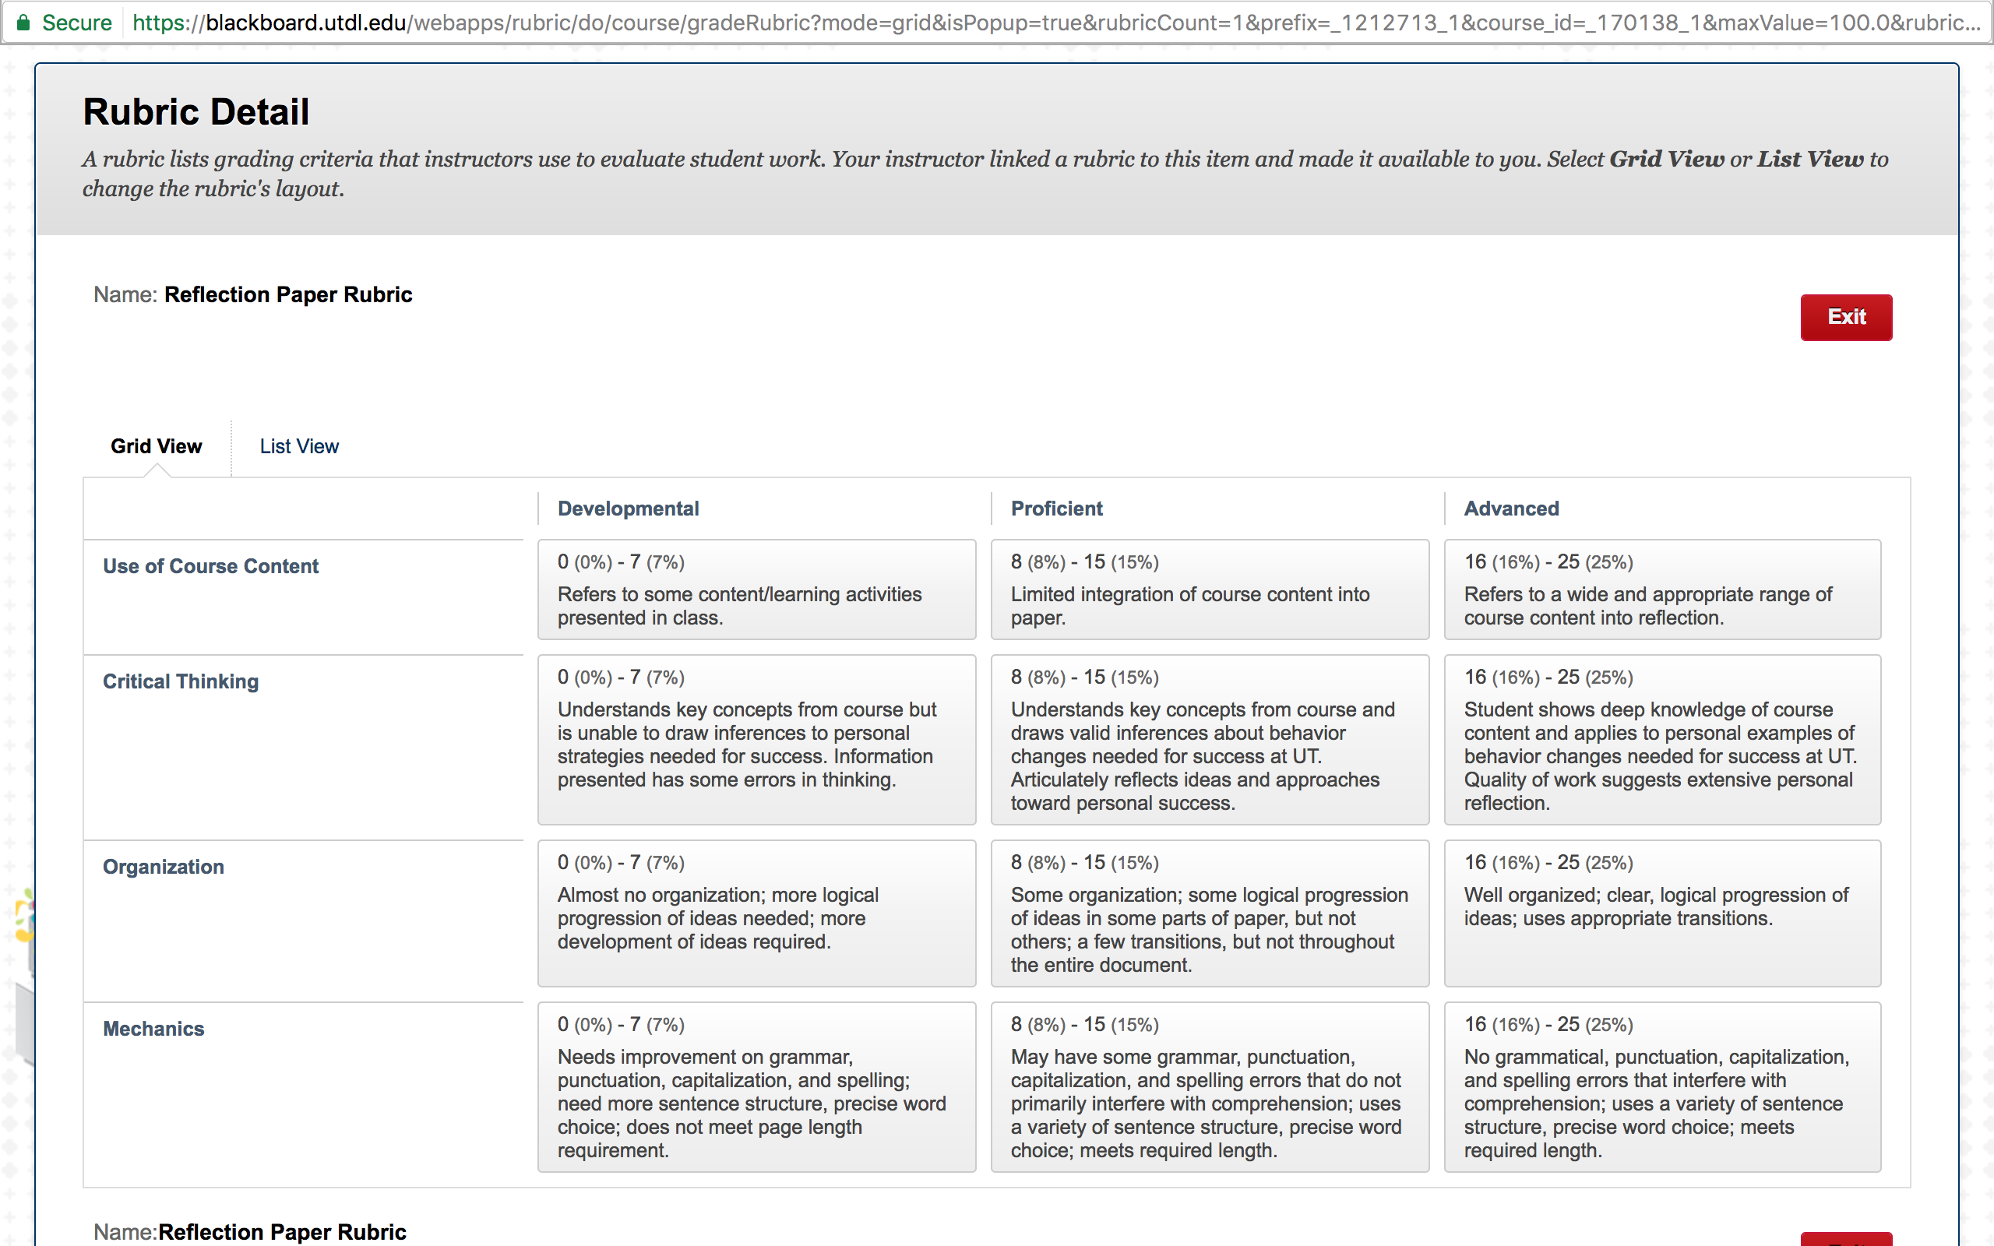Select Proficient cell for Mechanics
Image resolution: width=1994 pixels, height=1246 pixels.
pyautogui.click(x=1210, y=1087)
